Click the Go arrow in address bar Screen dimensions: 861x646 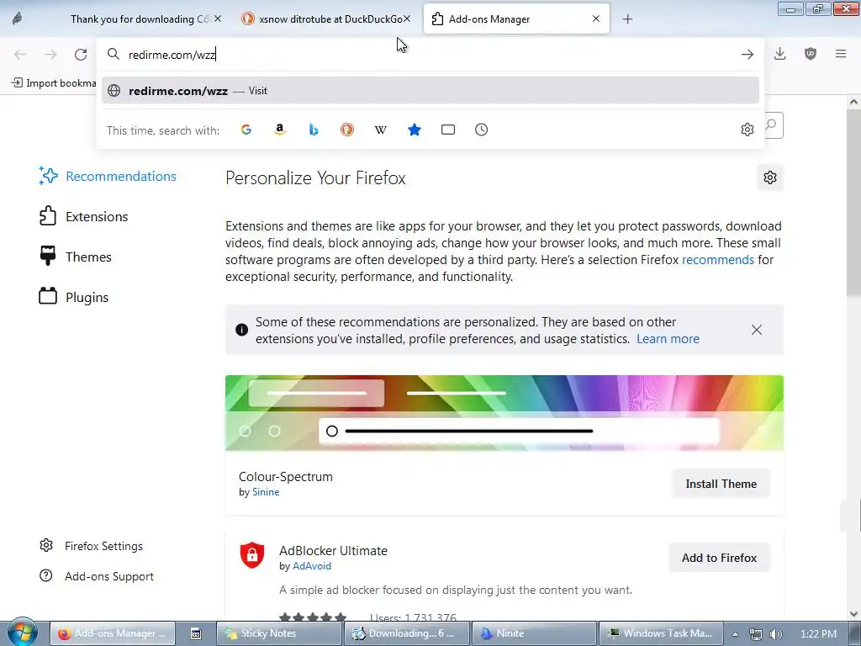pos(747,55)
